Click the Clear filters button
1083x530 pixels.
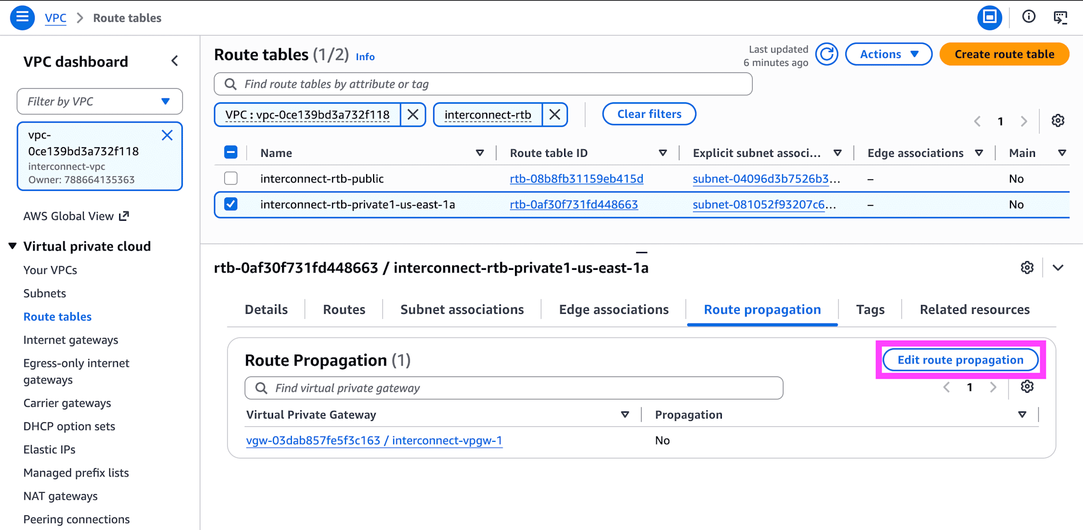click(x=649, y=114)
